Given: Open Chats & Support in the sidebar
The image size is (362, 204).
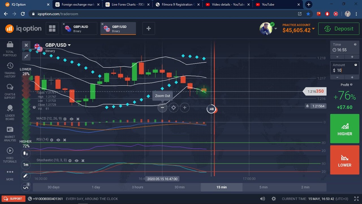Looking at the screenshot, I should [10, 91].
